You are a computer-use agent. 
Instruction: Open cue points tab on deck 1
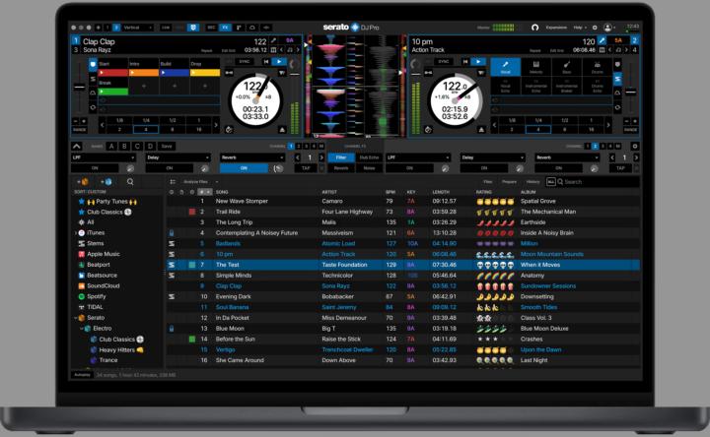point(93,65)
